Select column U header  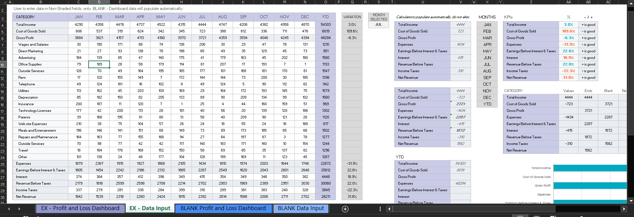coord(423,2)
